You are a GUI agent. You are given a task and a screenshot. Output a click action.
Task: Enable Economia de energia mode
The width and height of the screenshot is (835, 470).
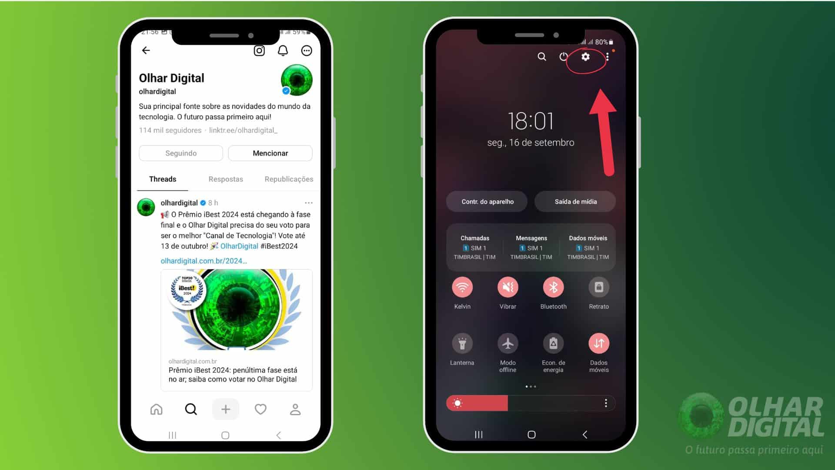[552, 344]
